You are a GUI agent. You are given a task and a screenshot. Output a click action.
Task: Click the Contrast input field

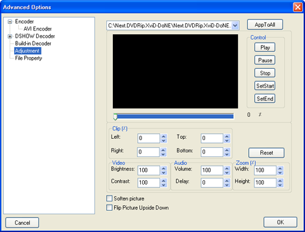148,183
